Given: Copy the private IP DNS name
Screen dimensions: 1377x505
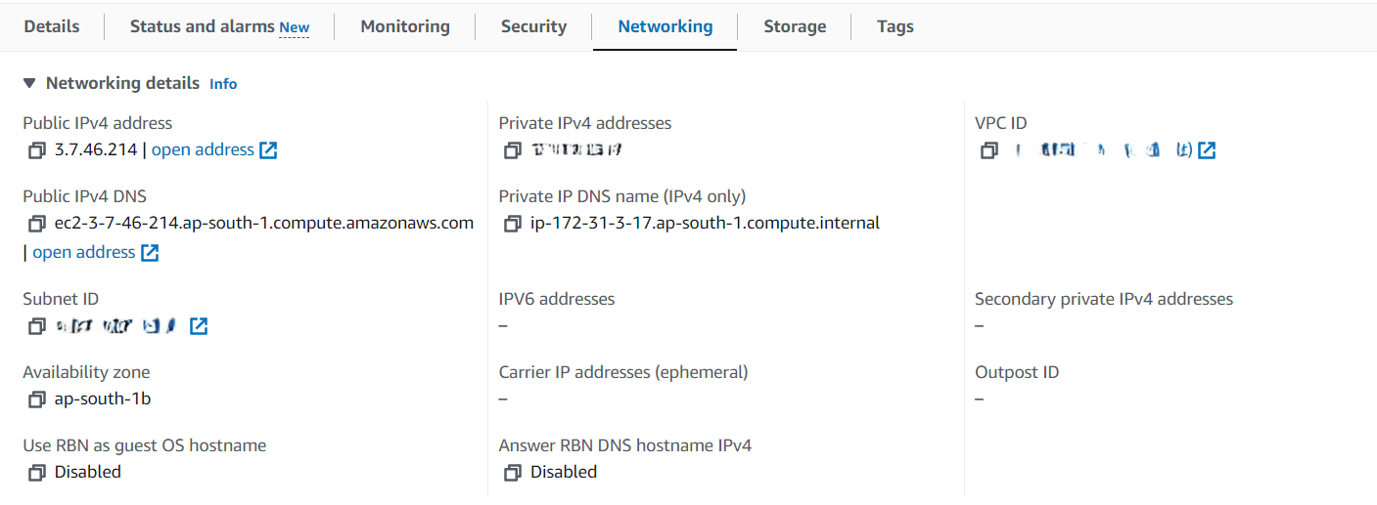Looking at the screenshot, I should pos(513,224).
